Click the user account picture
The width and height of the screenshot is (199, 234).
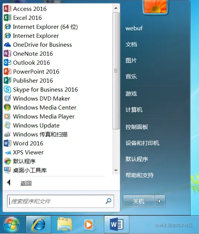pos(155,7)
